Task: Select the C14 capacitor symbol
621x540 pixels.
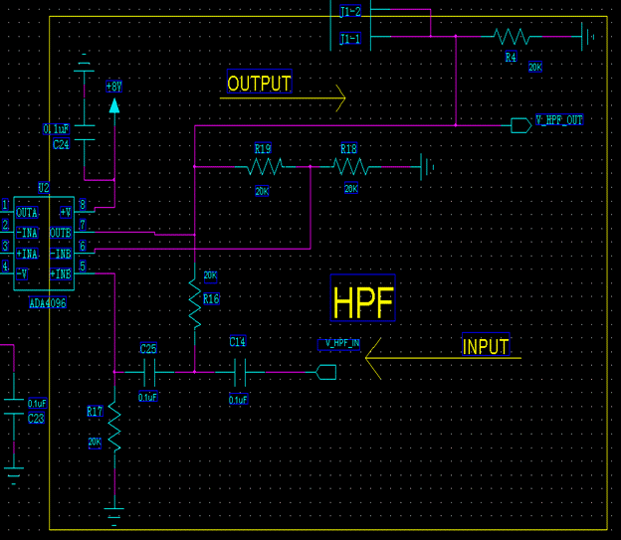Action: 239,373
